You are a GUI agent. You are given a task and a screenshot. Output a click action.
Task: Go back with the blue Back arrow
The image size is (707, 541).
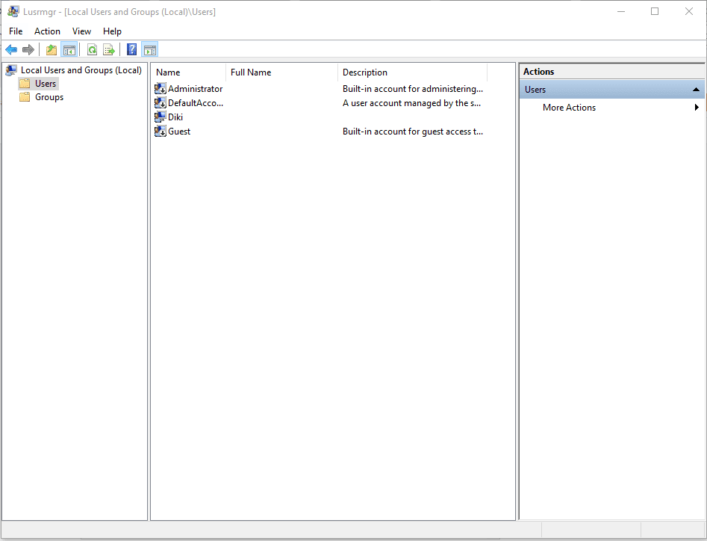[x=11, y=49]
